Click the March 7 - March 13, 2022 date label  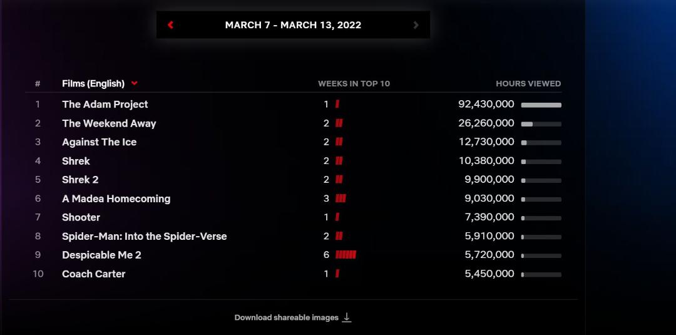[x=293, y=25]
